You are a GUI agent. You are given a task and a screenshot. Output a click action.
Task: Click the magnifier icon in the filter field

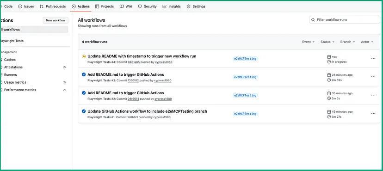[x=313, y=20]
